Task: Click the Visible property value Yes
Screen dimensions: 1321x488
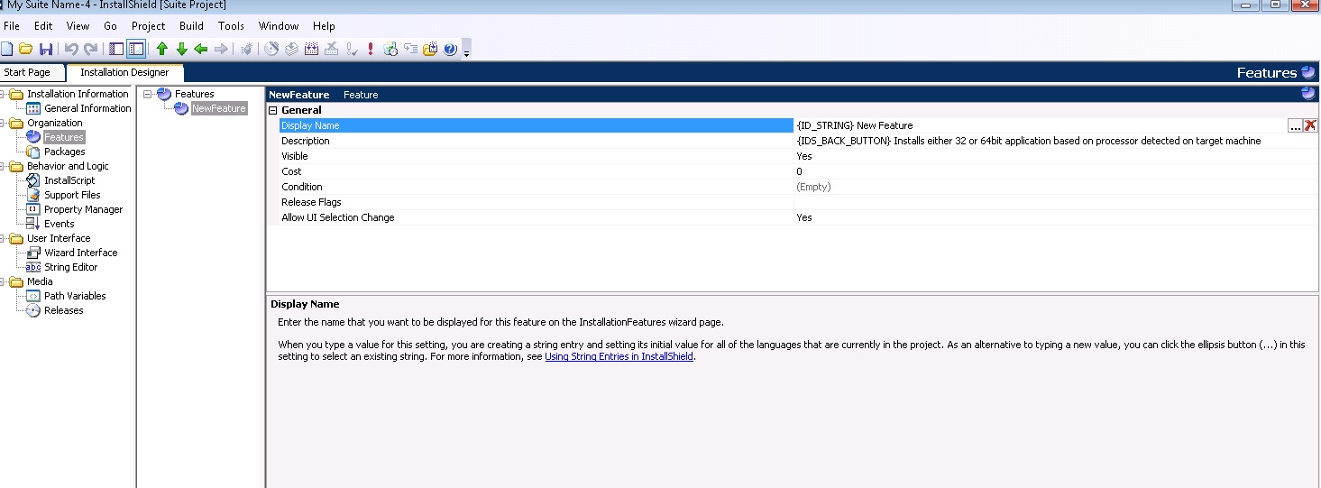Action: point(804,156)
